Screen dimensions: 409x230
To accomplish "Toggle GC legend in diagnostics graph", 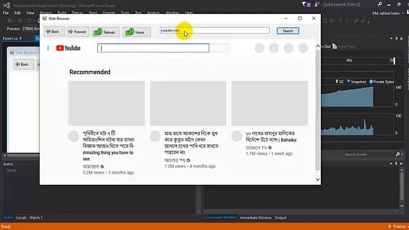I will 339,82.
